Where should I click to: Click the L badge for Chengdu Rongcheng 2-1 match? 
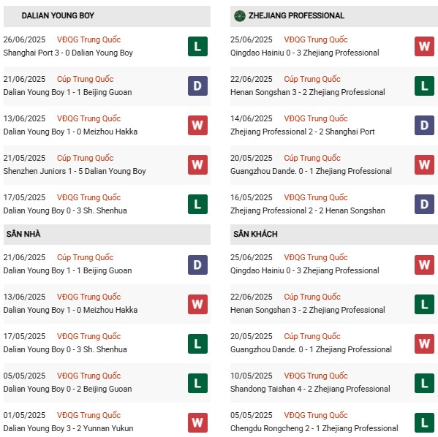tap(424, 422)
